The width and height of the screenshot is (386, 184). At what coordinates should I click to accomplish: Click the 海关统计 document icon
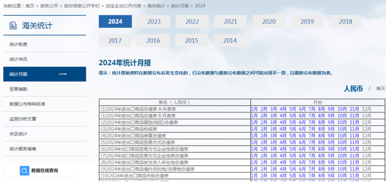13,26
